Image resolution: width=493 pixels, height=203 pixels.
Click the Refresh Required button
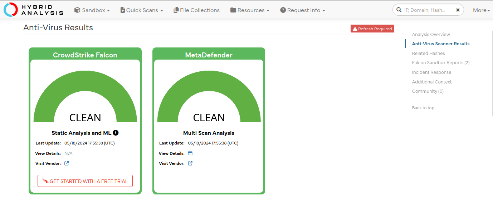[x=372, y=29]
